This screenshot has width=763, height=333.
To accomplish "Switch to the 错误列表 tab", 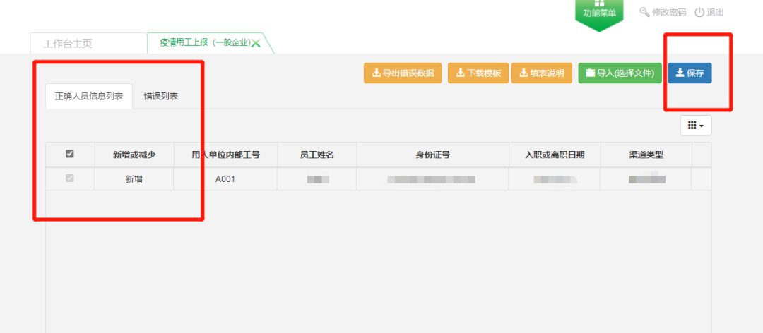I will click(x=160, y=96).
